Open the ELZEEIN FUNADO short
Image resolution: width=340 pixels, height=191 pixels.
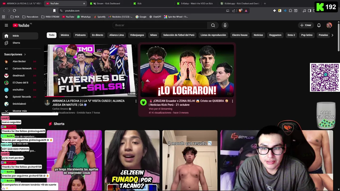point(132,160)
